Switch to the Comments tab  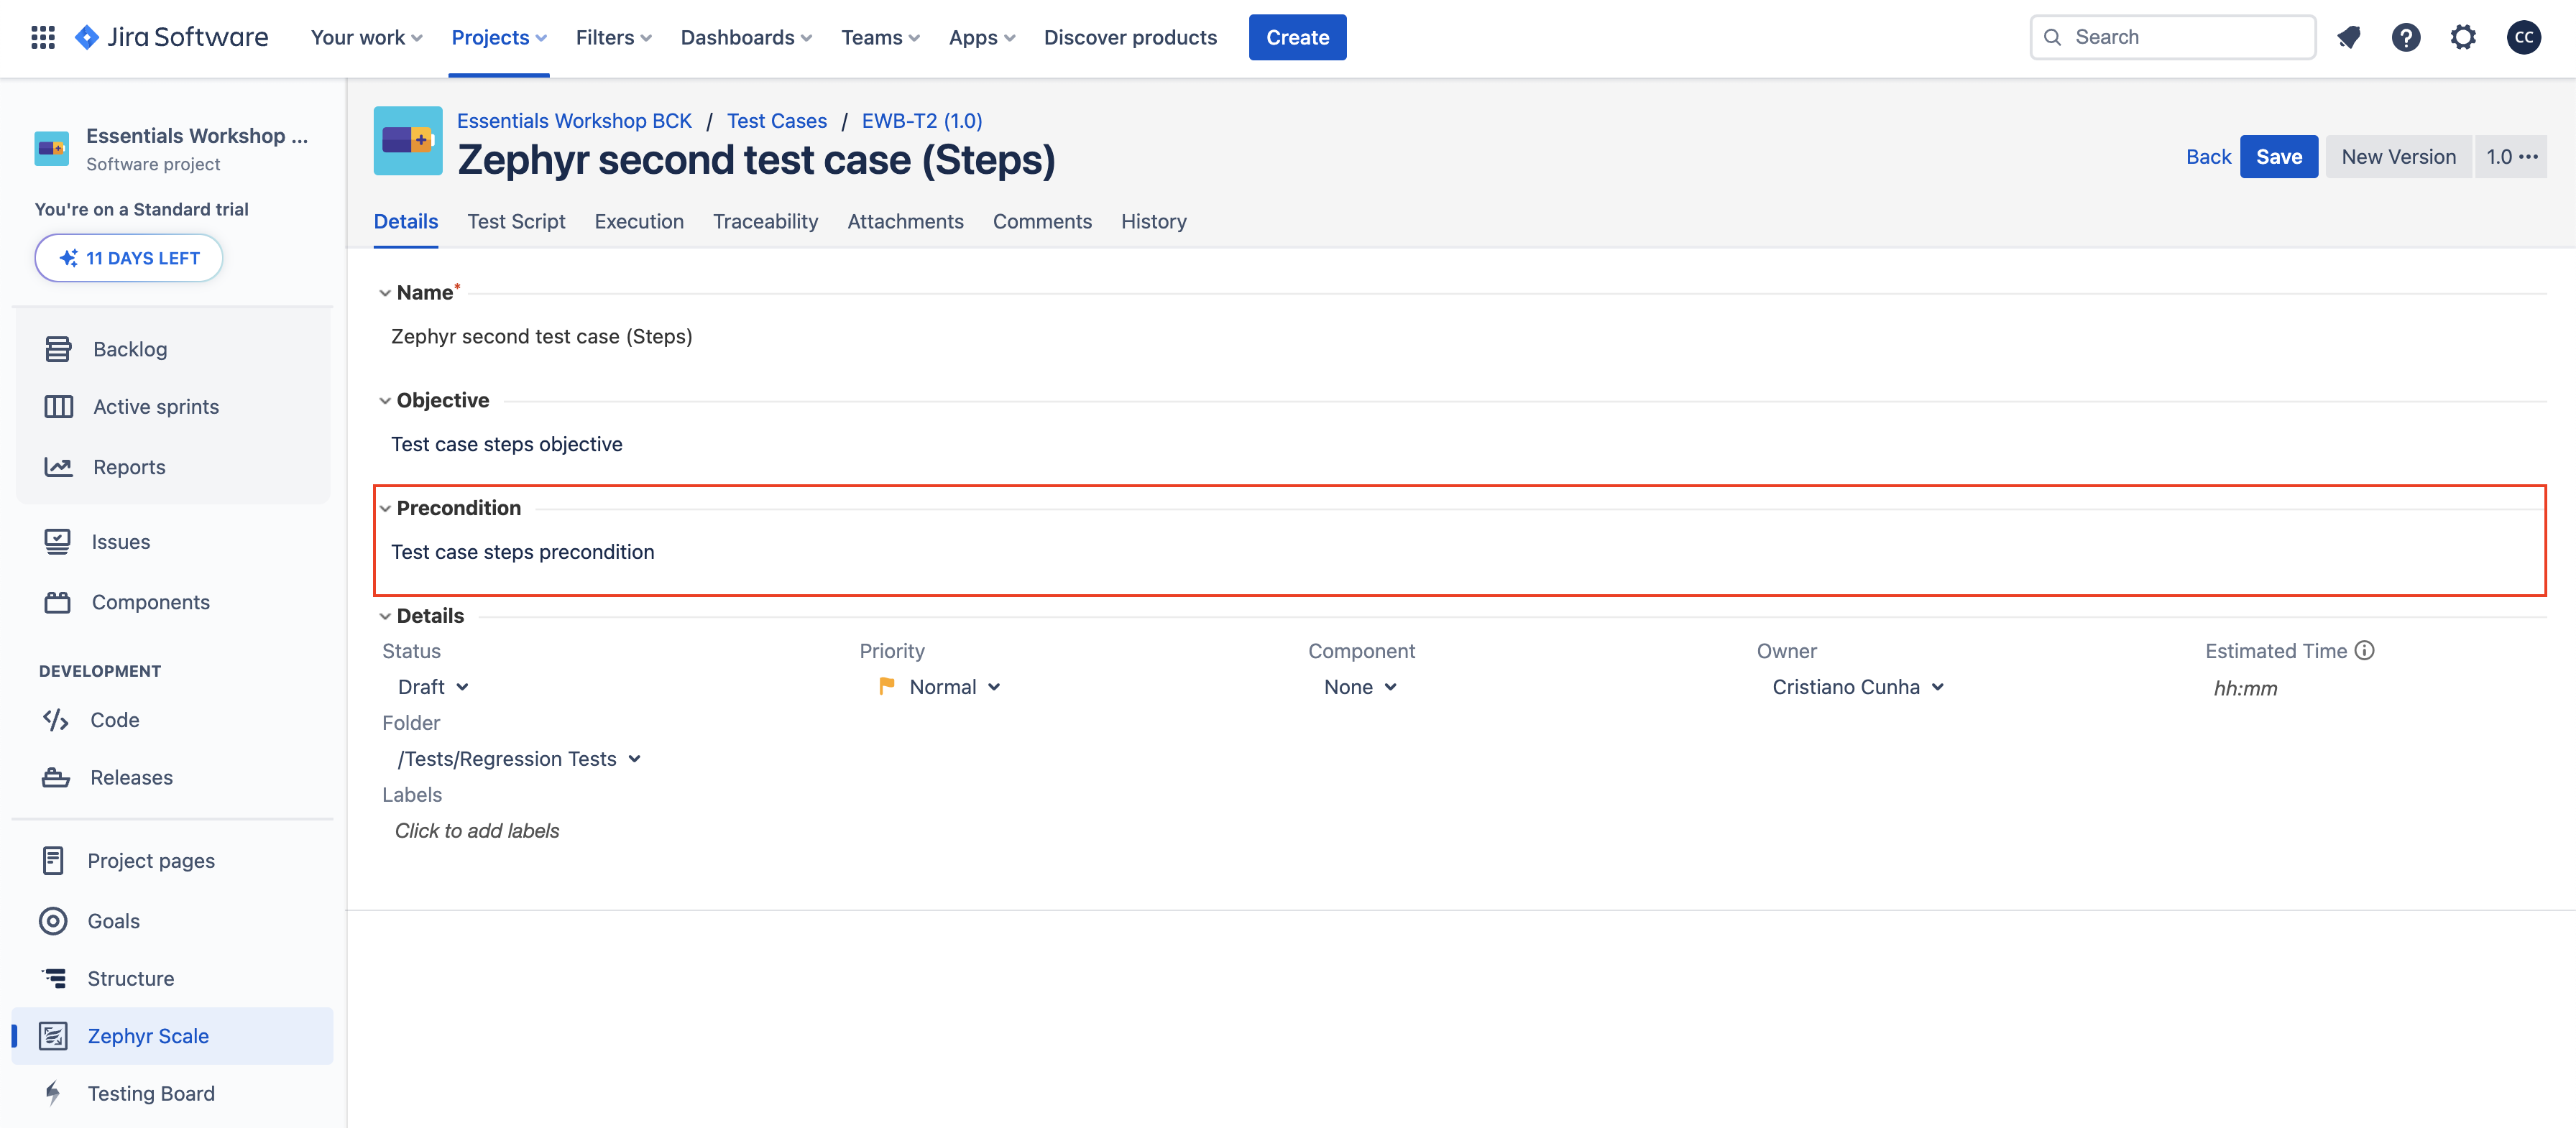[1042, 221]
